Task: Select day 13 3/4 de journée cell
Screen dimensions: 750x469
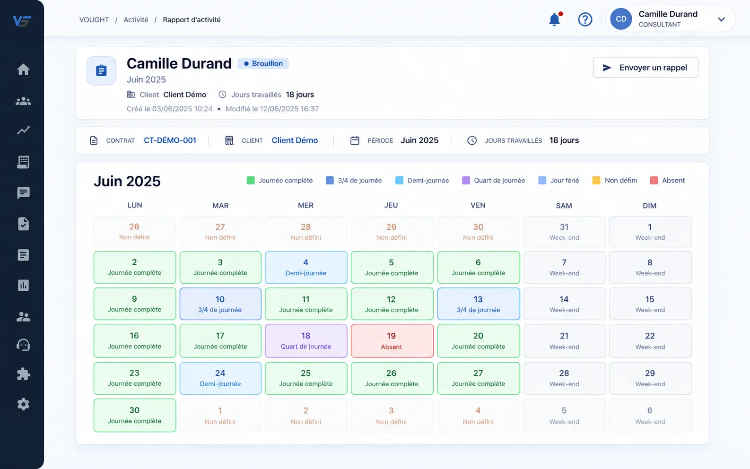Action: pyautogui.click(x=478, y=304)
